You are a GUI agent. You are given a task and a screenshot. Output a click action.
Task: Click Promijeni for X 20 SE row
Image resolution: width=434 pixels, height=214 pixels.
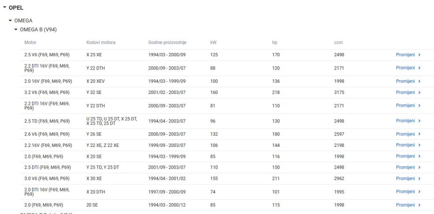tap(408, 156)
